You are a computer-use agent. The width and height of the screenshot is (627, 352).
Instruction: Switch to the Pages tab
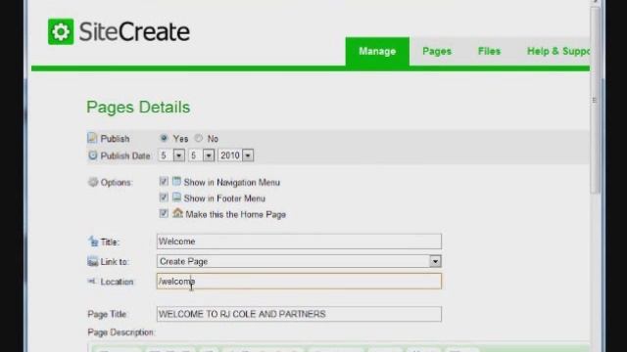pyautogui.click(x=437, y=52)
